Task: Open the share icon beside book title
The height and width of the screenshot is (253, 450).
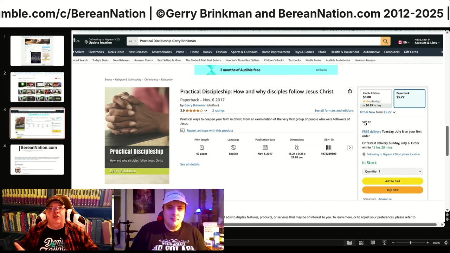Action: 350,91
